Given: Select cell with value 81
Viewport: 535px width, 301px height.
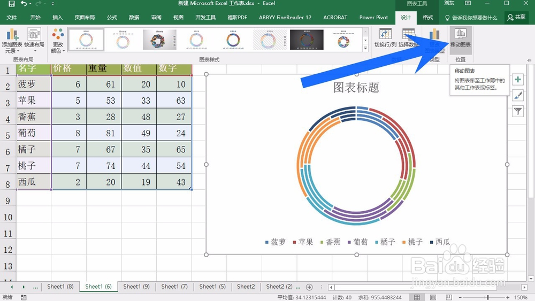Looking at the screenshot, I should click(104, 133).
